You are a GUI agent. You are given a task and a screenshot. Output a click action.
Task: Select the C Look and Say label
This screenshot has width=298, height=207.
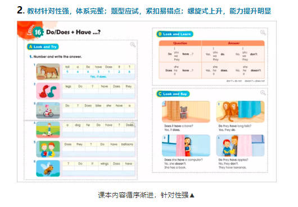173,94
